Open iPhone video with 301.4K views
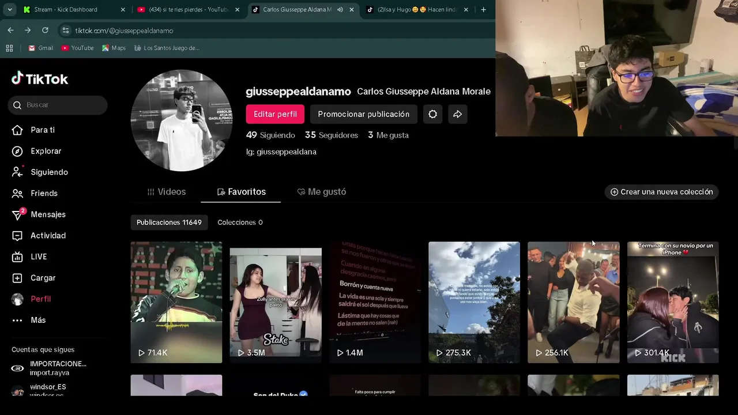 673,302
